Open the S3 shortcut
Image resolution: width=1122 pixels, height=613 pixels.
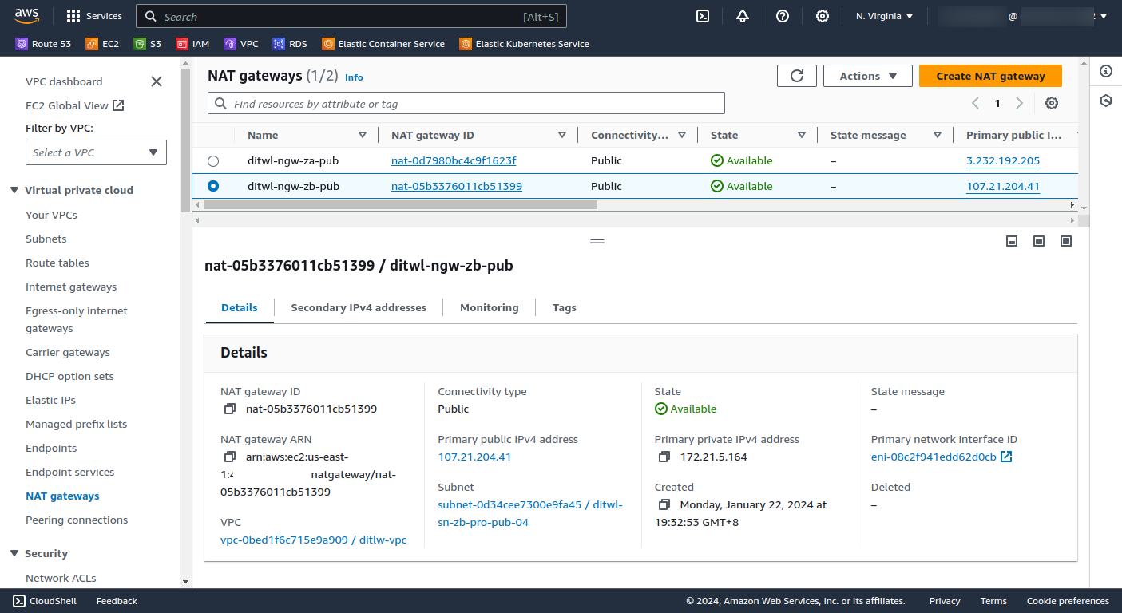point(148,44)
